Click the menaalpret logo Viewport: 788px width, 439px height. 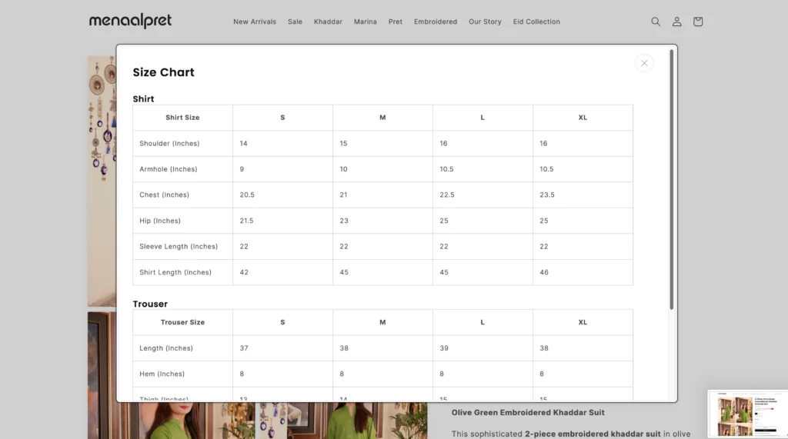coord(130,21)
